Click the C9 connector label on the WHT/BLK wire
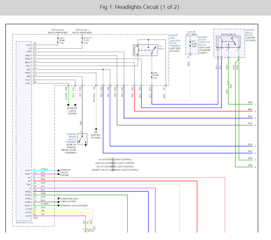 [94, 88]
